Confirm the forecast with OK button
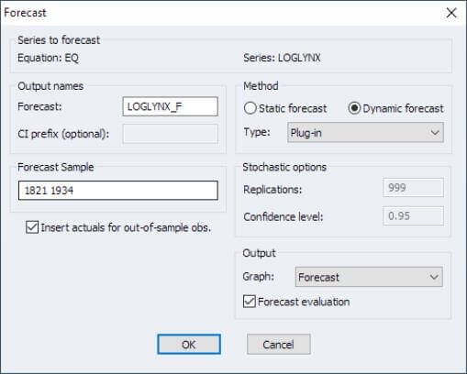This screenshot has width=467, height=374. point(189,345)
